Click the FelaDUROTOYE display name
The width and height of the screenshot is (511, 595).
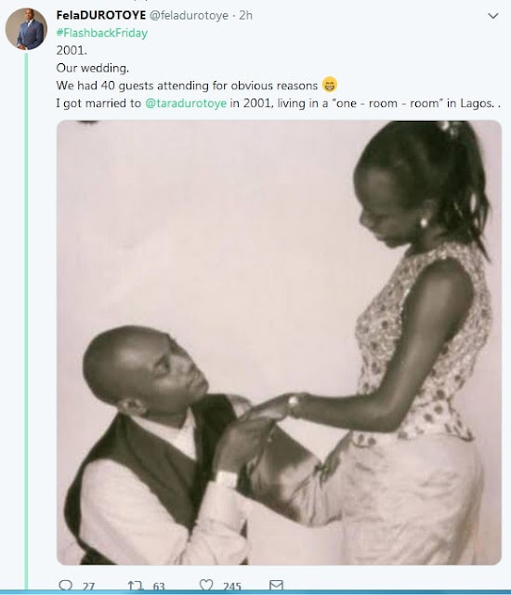click(101, 15)
